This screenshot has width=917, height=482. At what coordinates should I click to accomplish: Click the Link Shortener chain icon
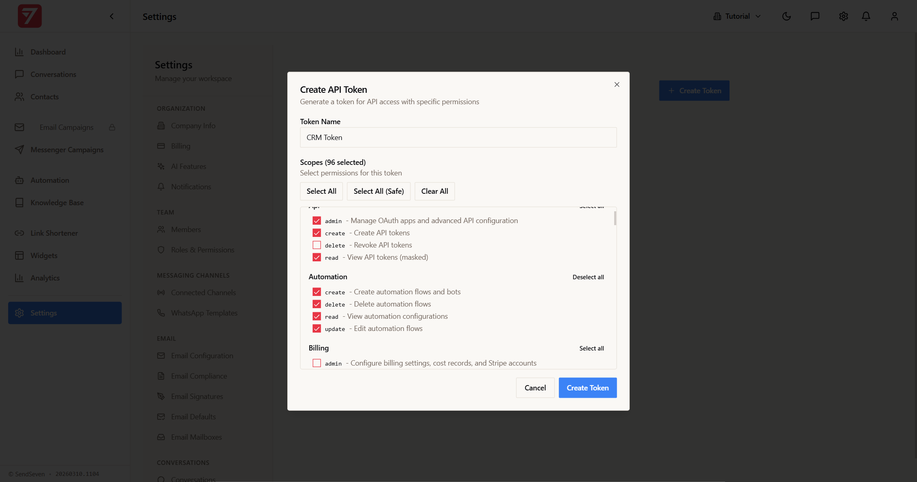click(19, 233)
